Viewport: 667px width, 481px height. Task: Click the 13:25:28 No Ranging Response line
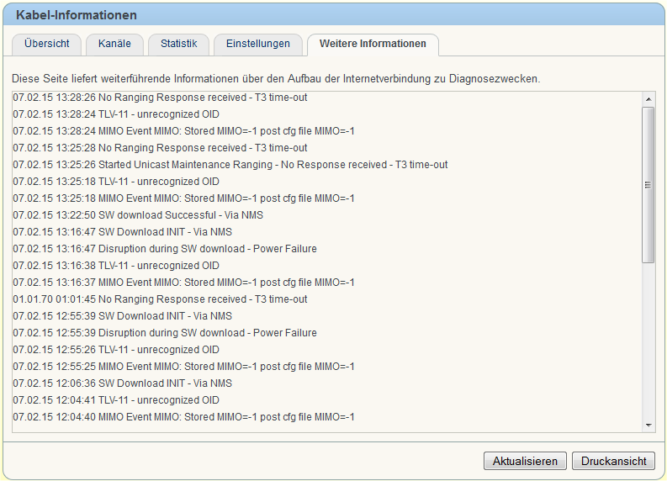point(160,148)
